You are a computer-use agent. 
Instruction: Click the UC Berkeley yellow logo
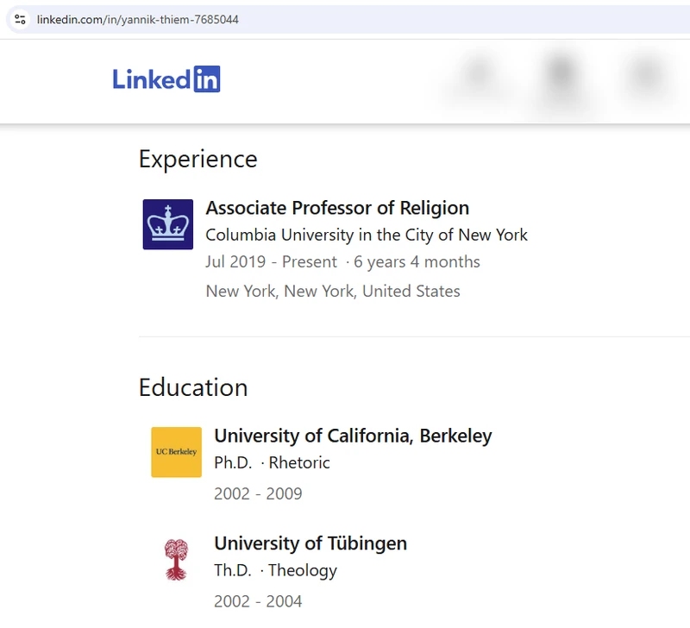pos(177,452)
